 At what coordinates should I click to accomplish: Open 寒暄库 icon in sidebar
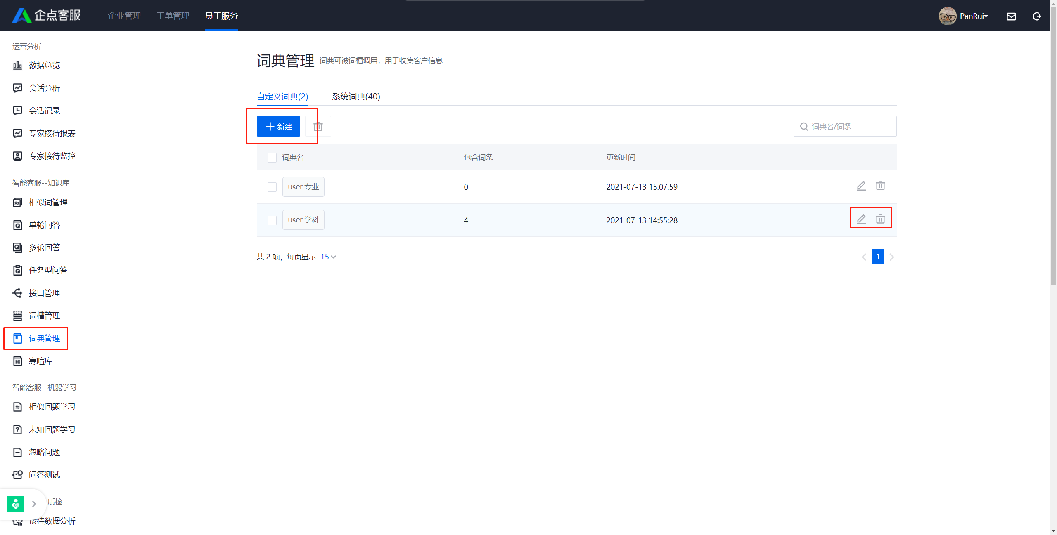pyautogui.click(x=17, y=361)
